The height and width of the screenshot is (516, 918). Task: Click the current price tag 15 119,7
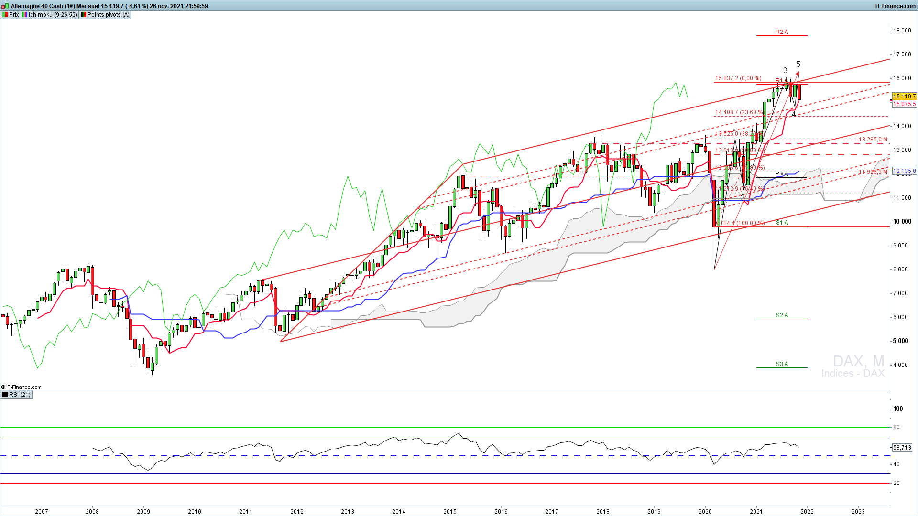(x=905, y=97)
